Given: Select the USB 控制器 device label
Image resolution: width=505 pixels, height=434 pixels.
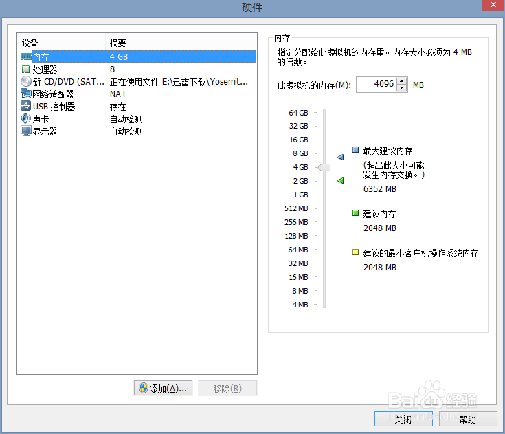Looking at the screenshot, I should [x=54, y=107].
